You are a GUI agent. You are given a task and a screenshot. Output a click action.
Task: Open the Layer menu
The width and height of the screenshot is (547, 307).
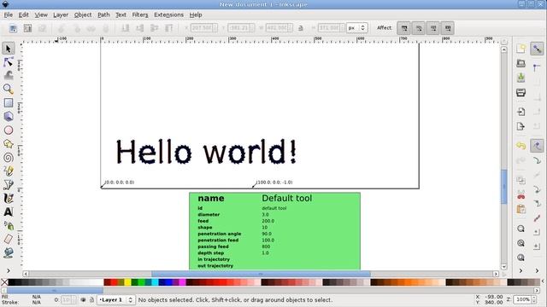(x=61, y=14)
